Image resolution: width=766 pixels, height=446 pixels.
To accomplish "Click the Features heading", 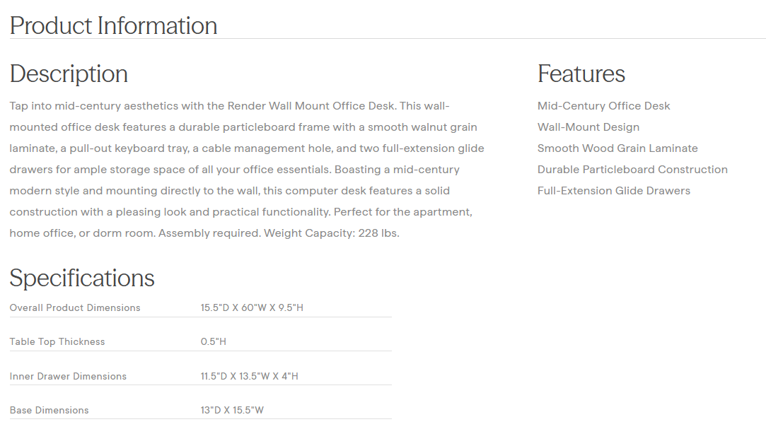I will [x=581, y=74].
